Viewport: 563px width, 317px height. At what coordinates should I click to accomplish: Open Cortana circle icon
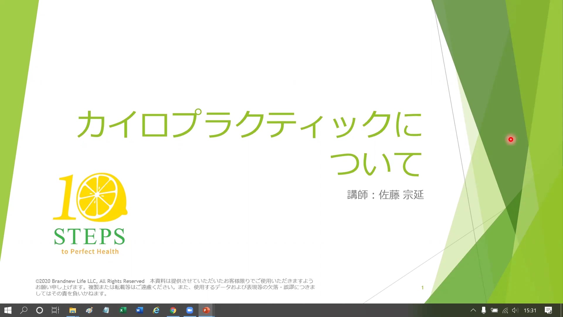pos(40,310)
